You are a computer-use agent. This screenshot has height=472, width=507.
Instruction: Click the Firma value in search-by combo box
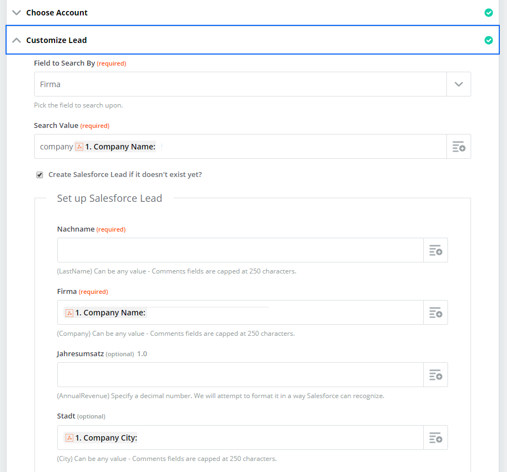click(x=50, y=84)
